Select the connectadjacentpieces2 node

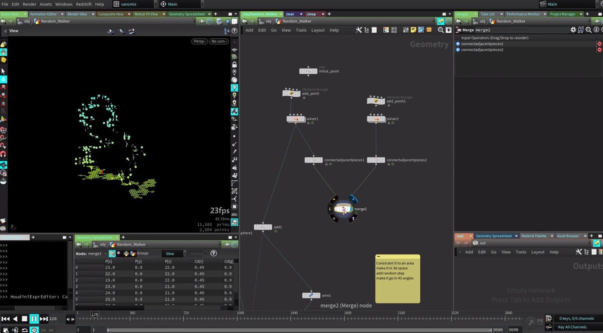[376, 160]
